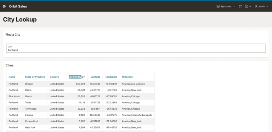
Task: Sort by the Name column header
Action: click(12, 77)
